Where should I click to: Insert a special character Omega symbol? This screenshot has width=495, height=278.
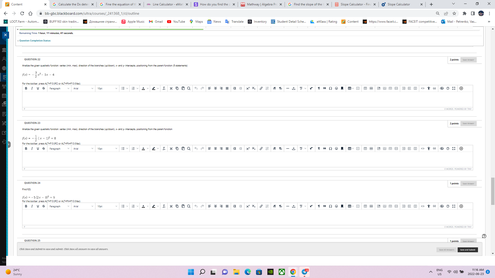click(x=331, y=88)
